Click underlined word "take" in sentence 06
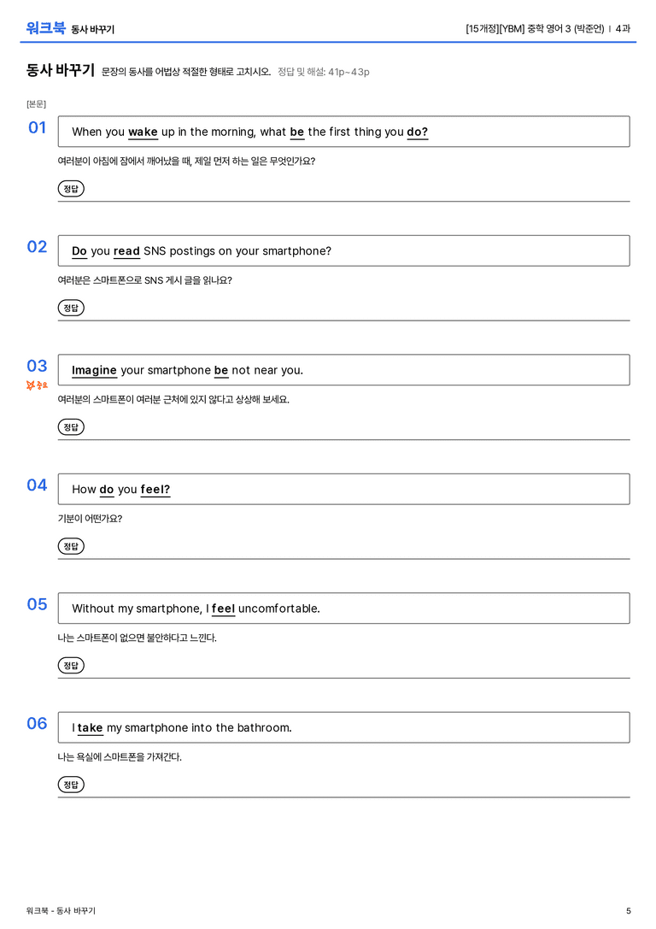The width and height of the screenshot is (656, 929). 90,728
